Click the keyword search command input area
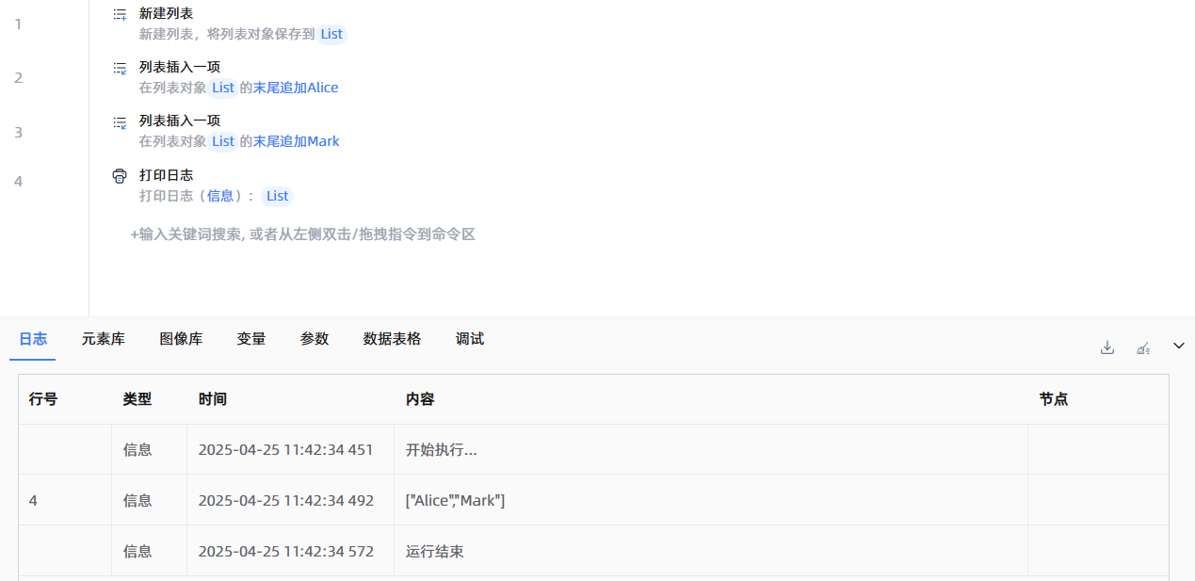The image size is (1195, 581). pos(302,234)
